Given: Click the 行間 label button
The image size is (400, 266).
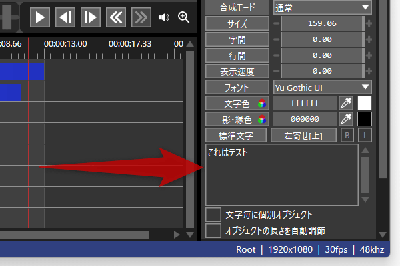Looking at the screenshot, I should pos(237,55).
